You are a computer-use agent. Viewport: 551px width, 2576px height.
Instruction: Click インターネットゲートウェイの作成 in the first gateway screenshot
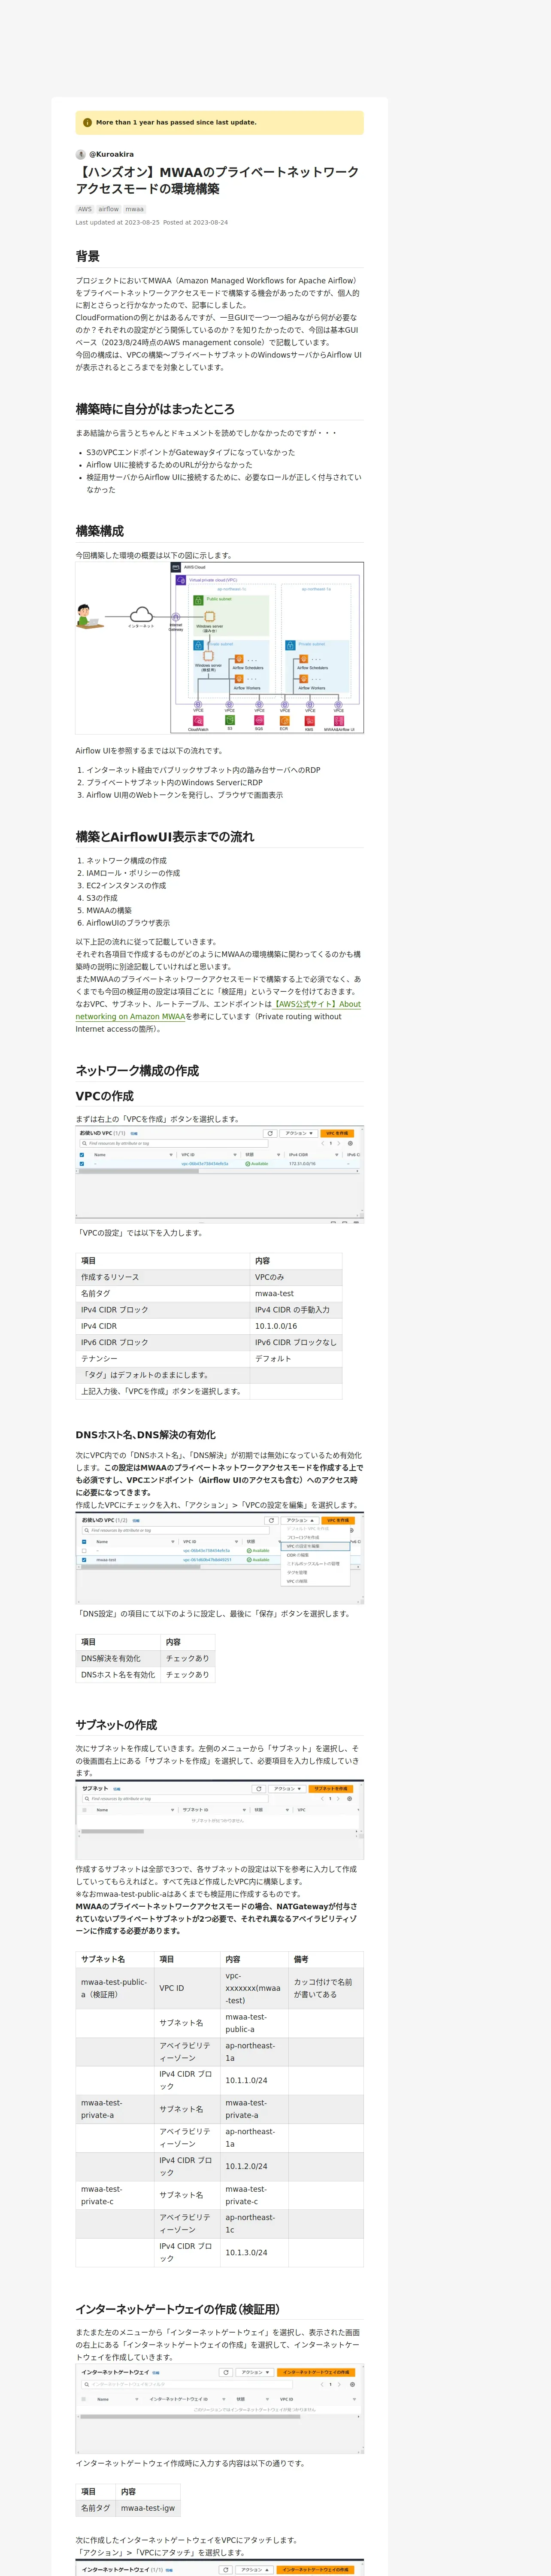point(316,2372)
